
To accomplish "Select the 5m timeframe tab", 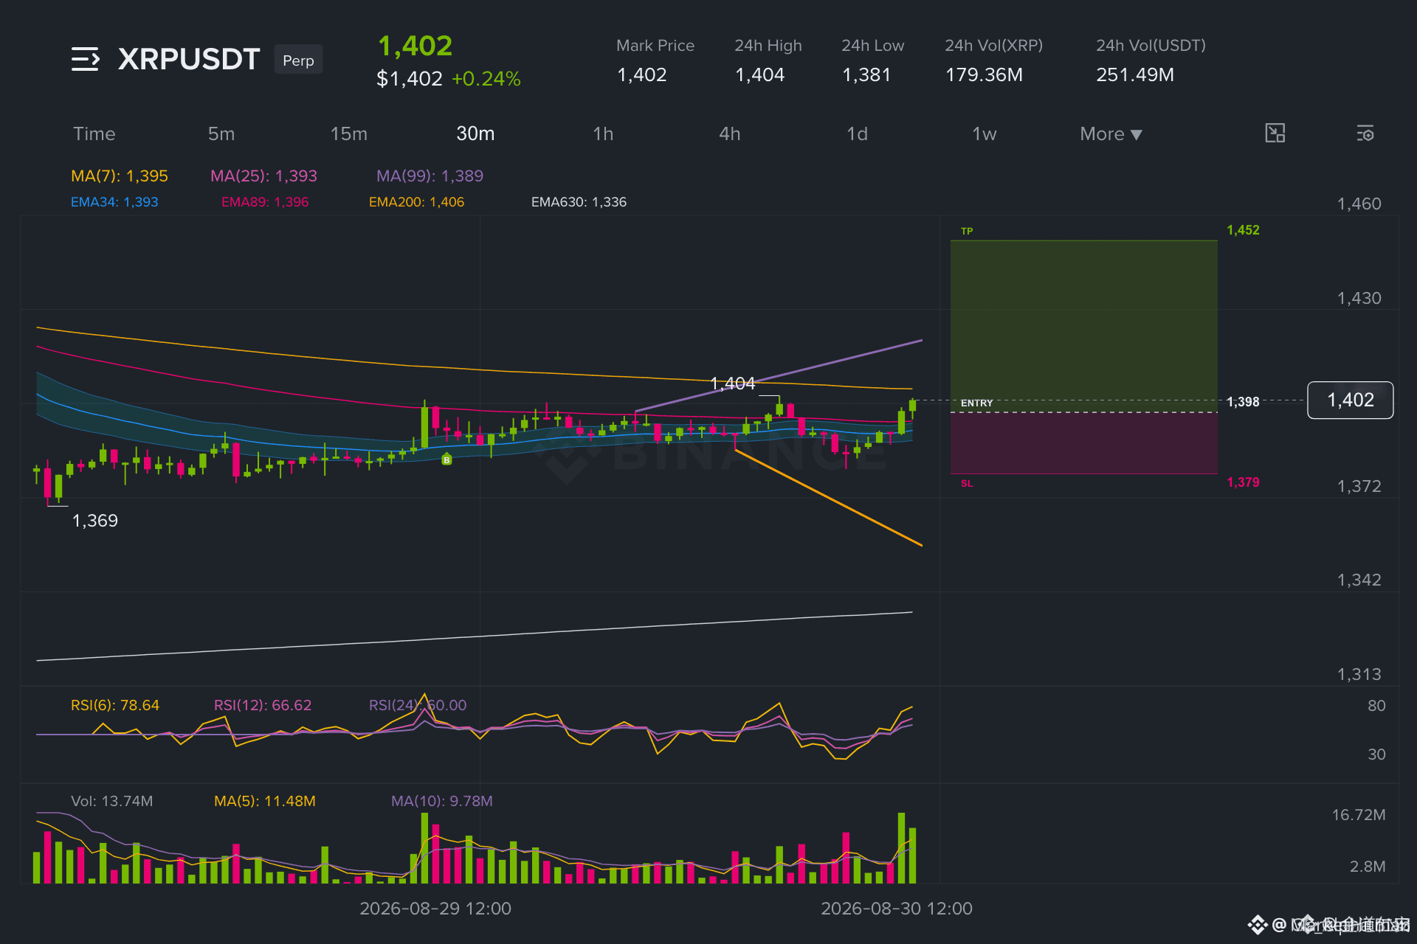I will pyautogui.click(x=221, y=134).
